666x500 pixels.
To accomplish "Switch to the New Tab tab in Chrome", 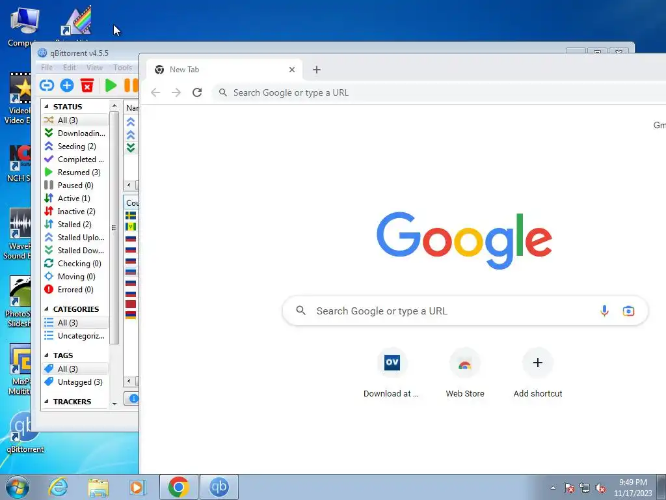I will 224,70.
